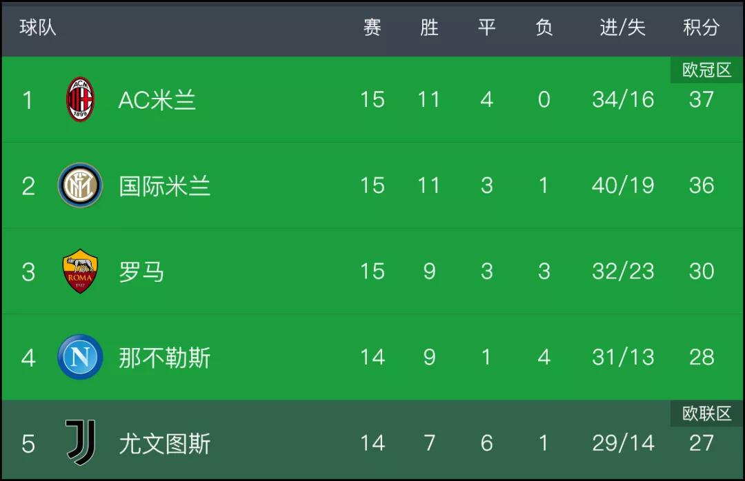Open the 尤文图斯 team name

coord(164,444)
